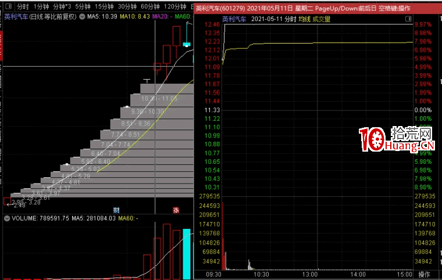The width and height of the screenshot is (442, 280).
Task: Click the 涨 limit-up marker icon
Action: 176,210
